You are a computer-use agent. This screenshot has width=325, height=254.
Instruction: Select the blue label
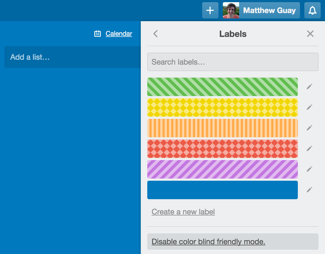(222, 190)
